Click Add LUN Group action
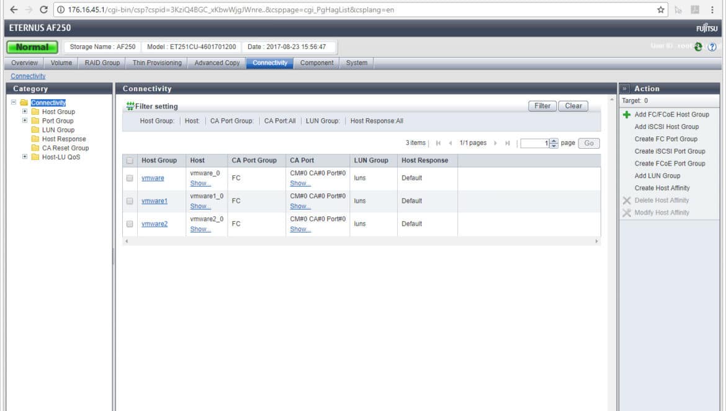The width and height of the screenshot is (726, 411). pyautogui.click(x=658, y=175)
